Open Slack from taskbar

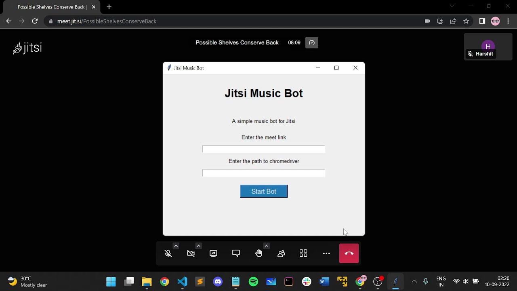307,282
